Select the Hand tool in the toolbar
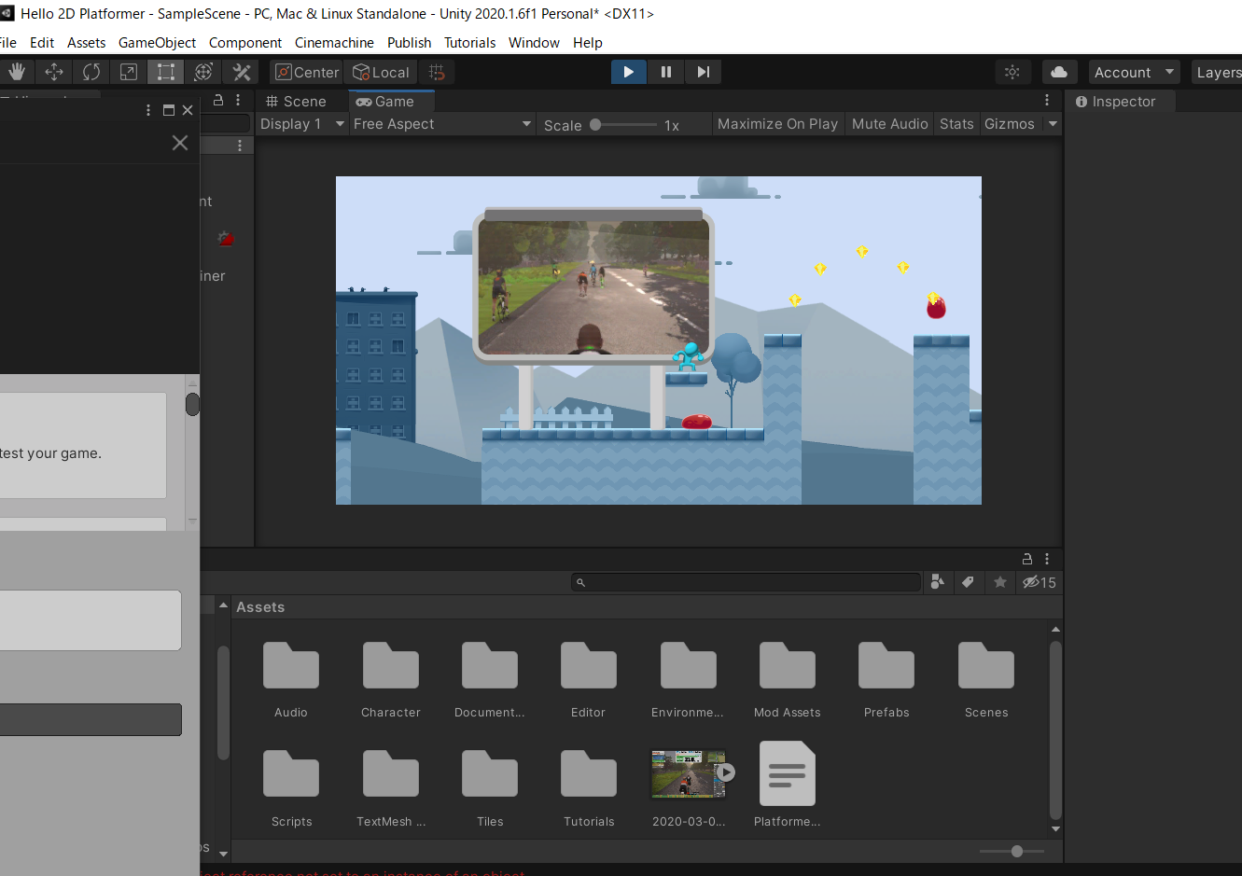1242x876 pixels. 17,72
